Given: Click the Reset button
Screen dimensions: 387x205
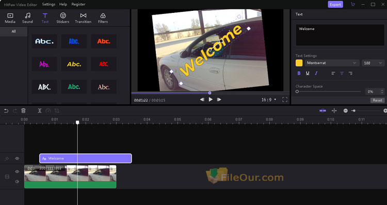Looking at the screenshot, I should click(377, 100).
